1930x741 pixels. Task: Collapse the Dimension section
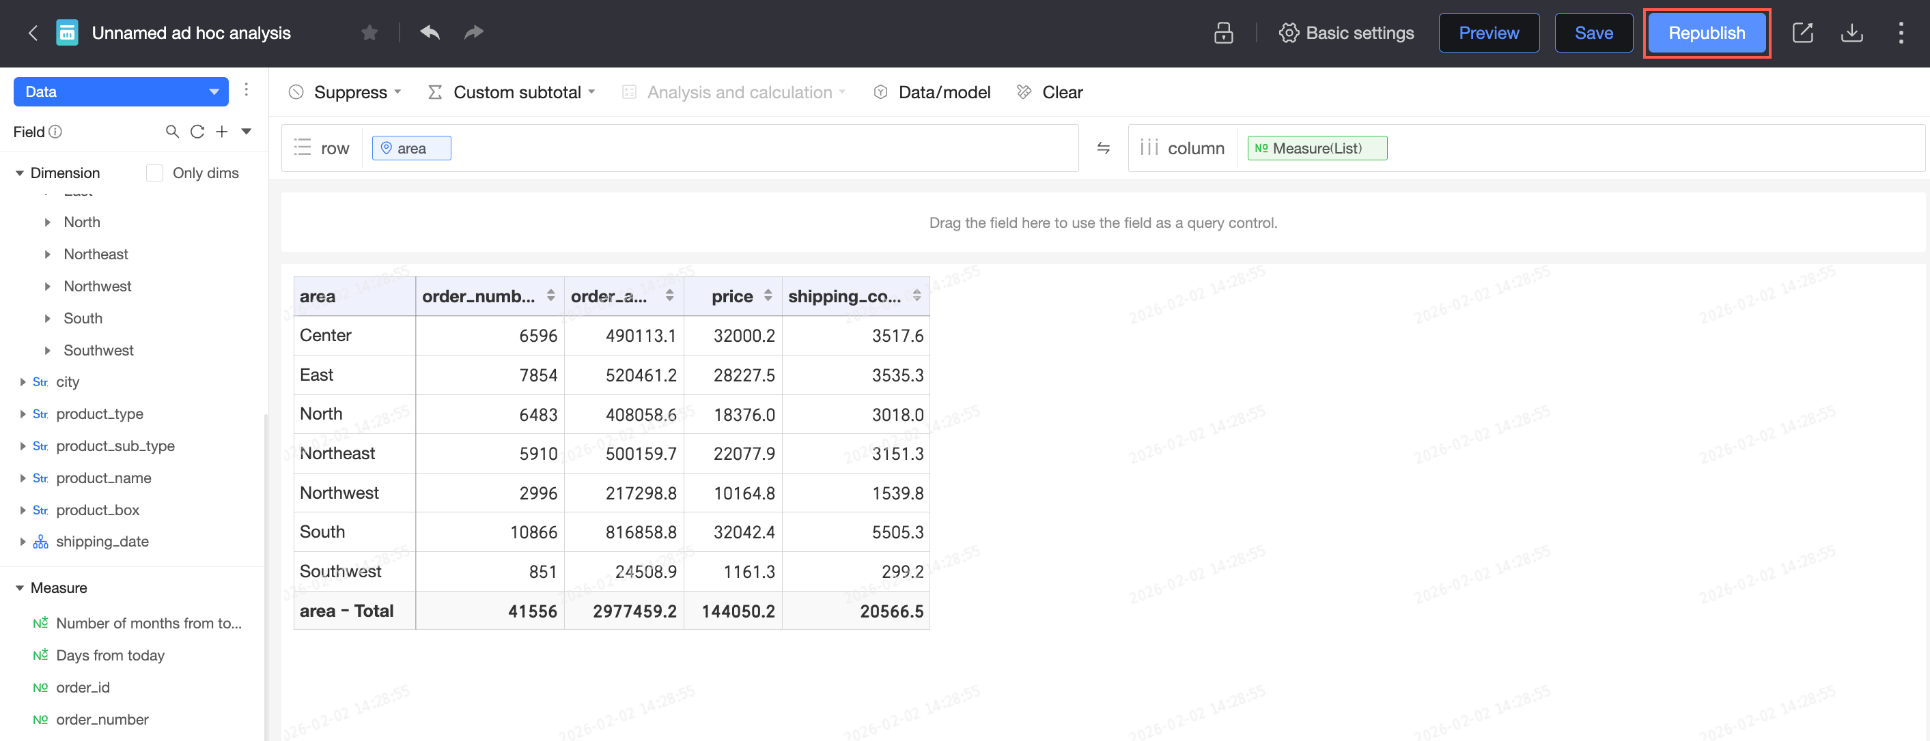tap(20, 173)
